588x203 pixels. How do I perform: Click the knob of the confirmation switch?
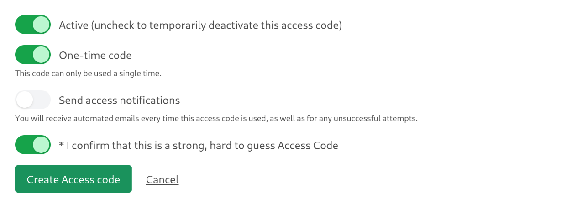tap(42, 145)
